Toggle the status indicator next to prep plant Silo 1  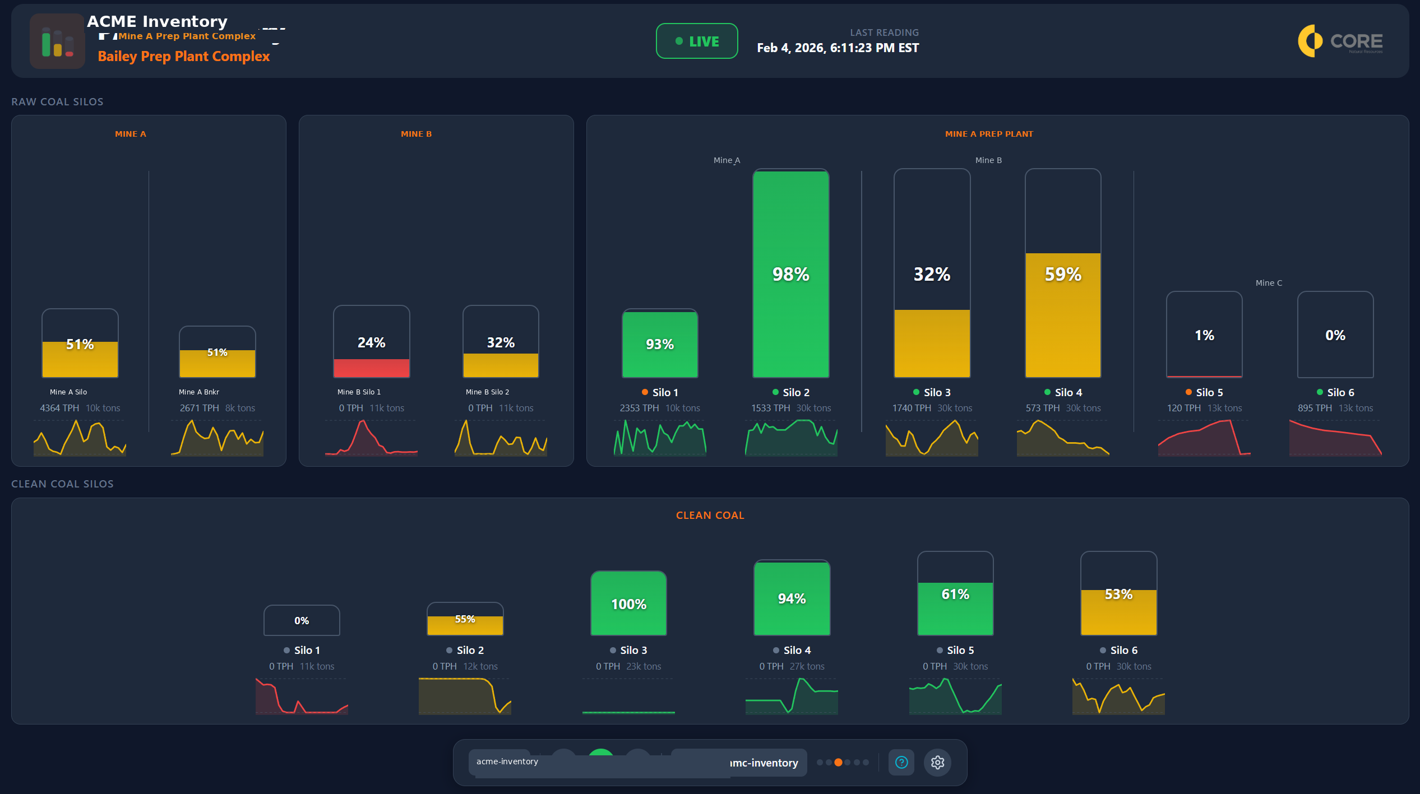tap(645, 392)
